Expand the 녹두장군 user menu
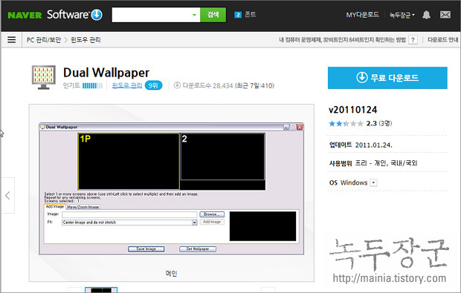461x293 pixels. [402, 15]
